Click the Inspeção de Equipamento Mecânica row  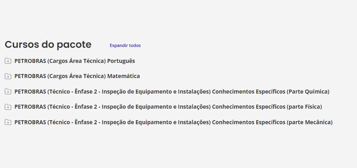173,122
